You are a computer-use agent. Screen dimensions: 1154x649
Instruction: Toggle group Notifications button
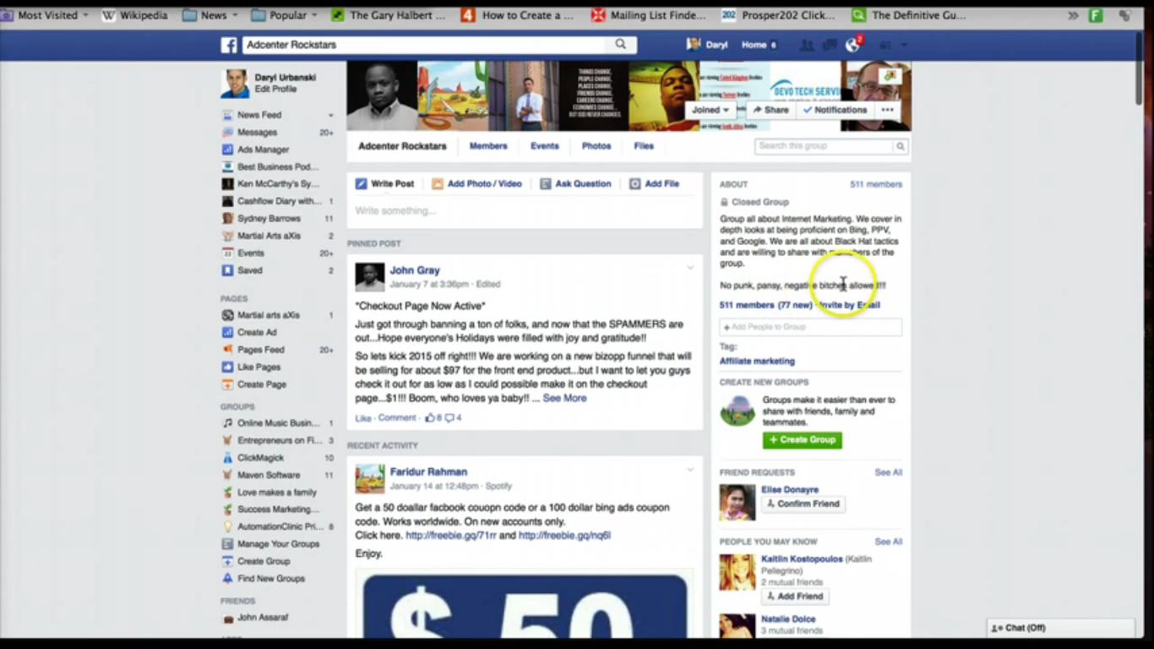click(835, 110)
